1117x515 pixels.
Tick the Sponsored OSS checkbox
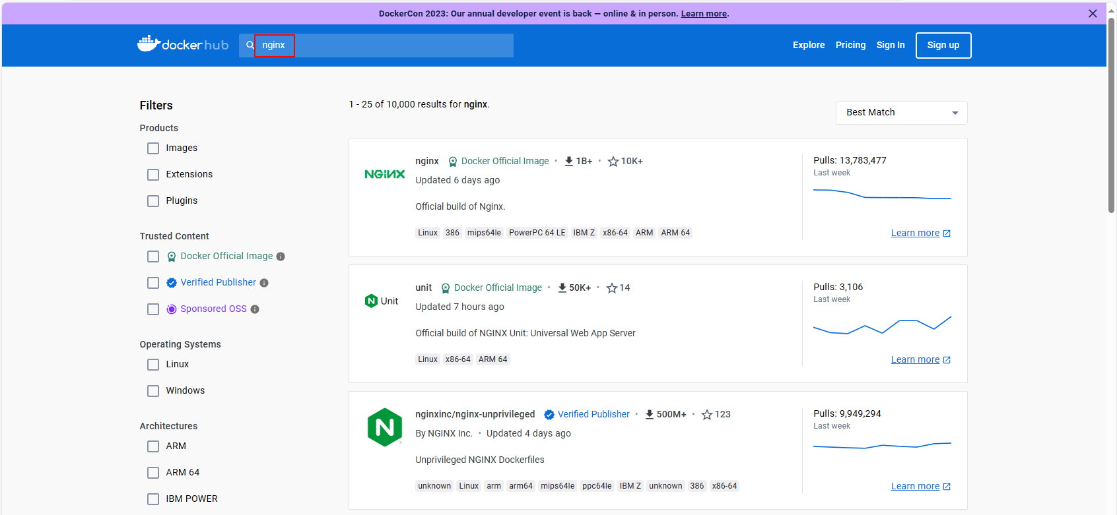point(153,309)
